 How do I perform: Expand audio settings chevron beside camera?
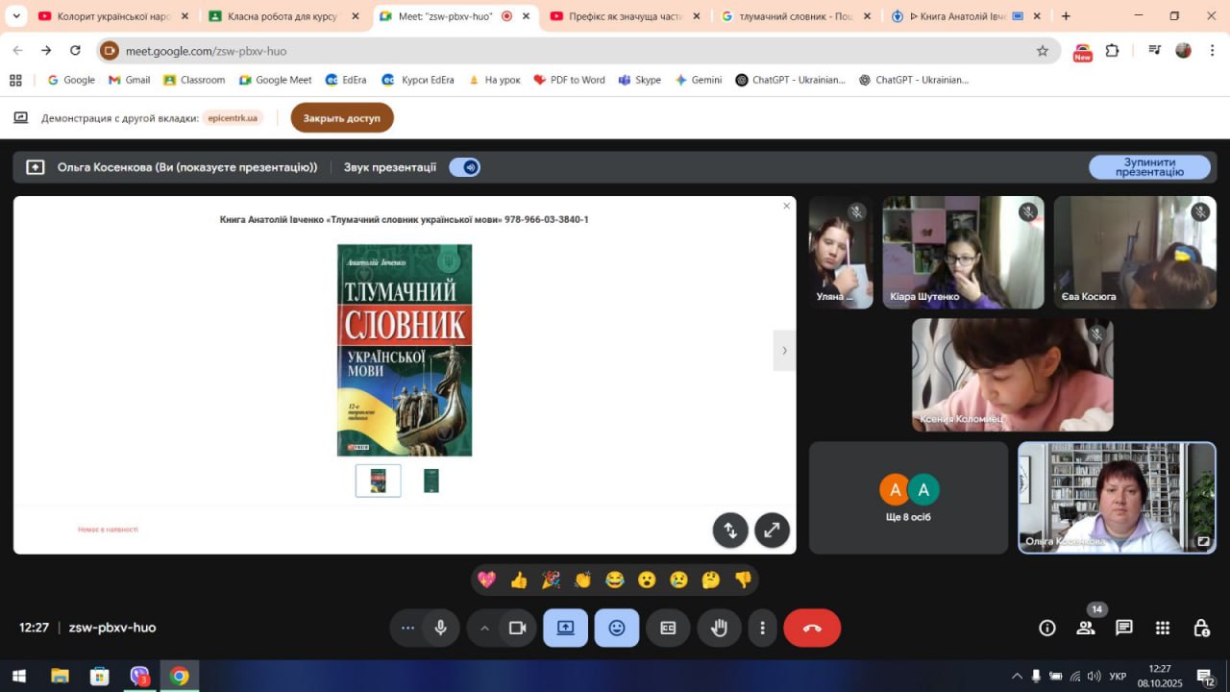click(x=484, y=628)
